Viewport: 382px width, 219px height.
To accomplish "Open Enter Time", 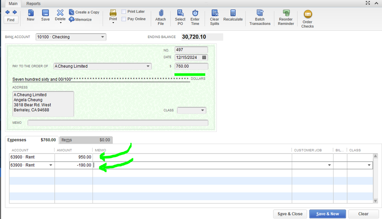I will (x=195, y=18).
